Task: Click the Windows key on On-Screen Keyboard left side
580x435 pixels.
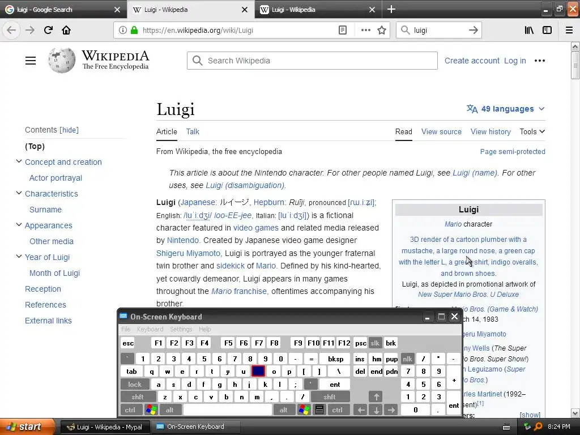Action: (x=151, y=410)
